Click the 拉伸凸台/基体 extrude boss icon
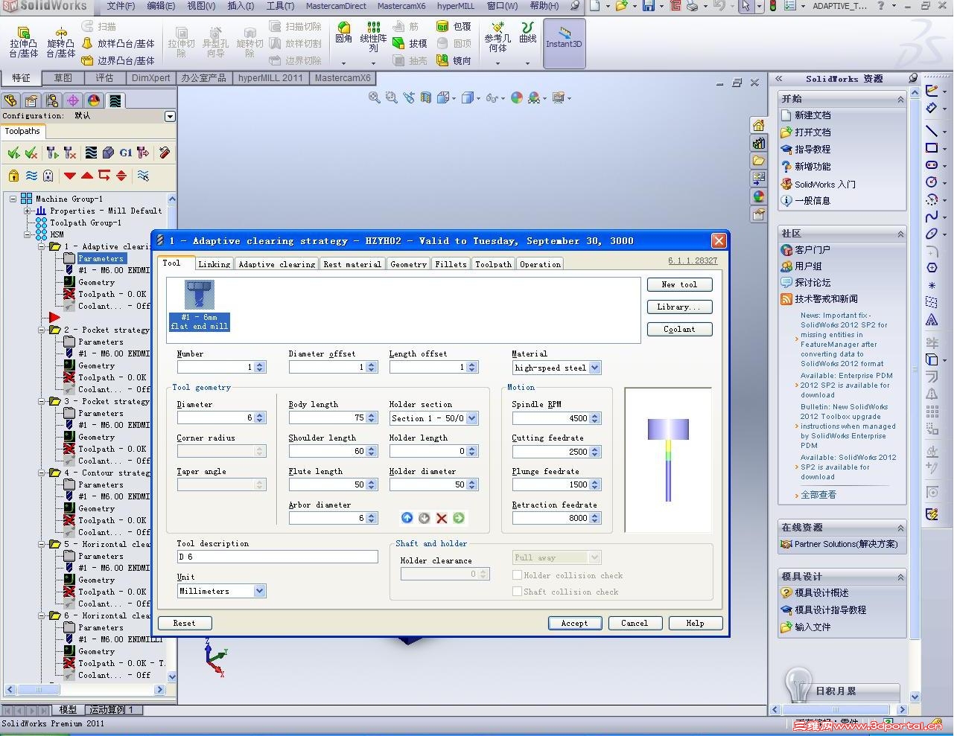The height and width of the screenshot is (736, 957). pos(23,42)
